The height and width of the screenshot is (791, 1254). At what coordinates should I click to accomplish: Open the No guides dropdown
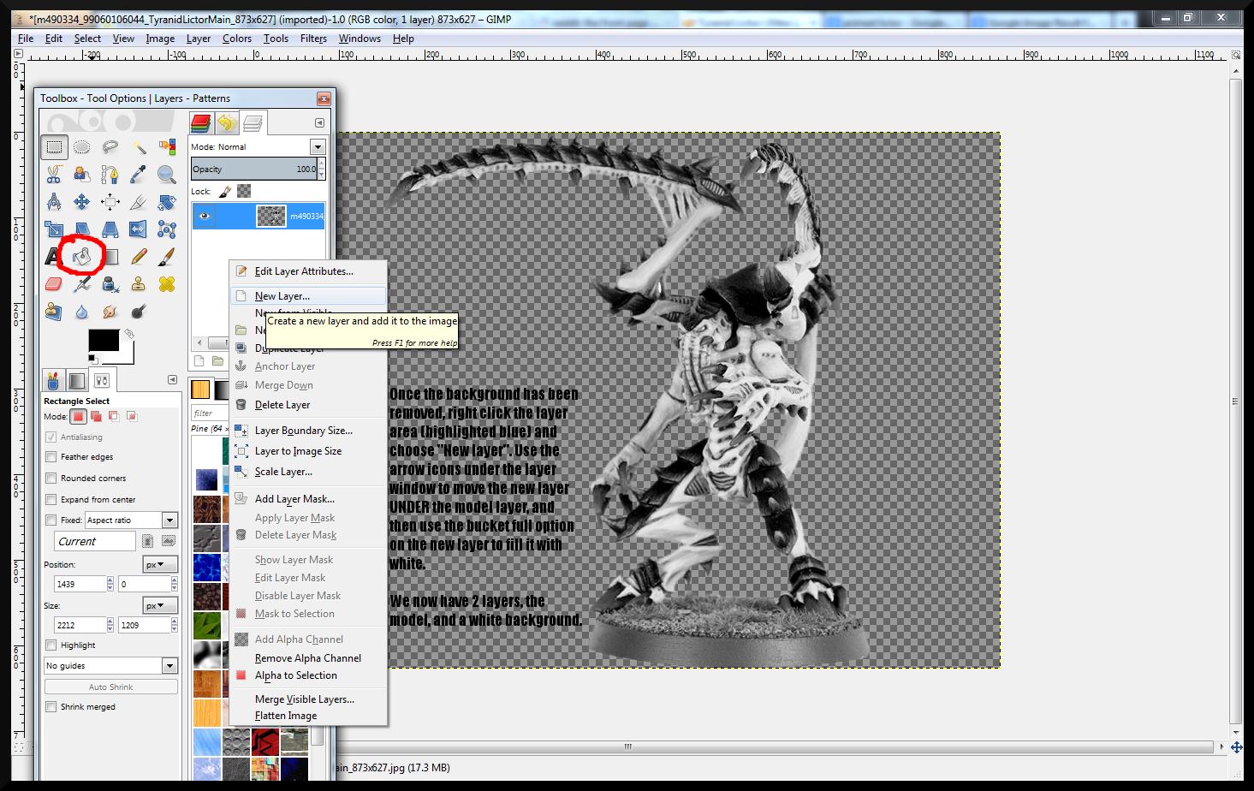tap(110, 666)
